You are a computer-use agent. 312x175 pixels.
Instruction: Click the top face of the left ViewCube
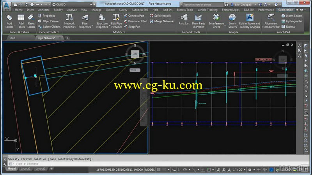pos(135,54)
